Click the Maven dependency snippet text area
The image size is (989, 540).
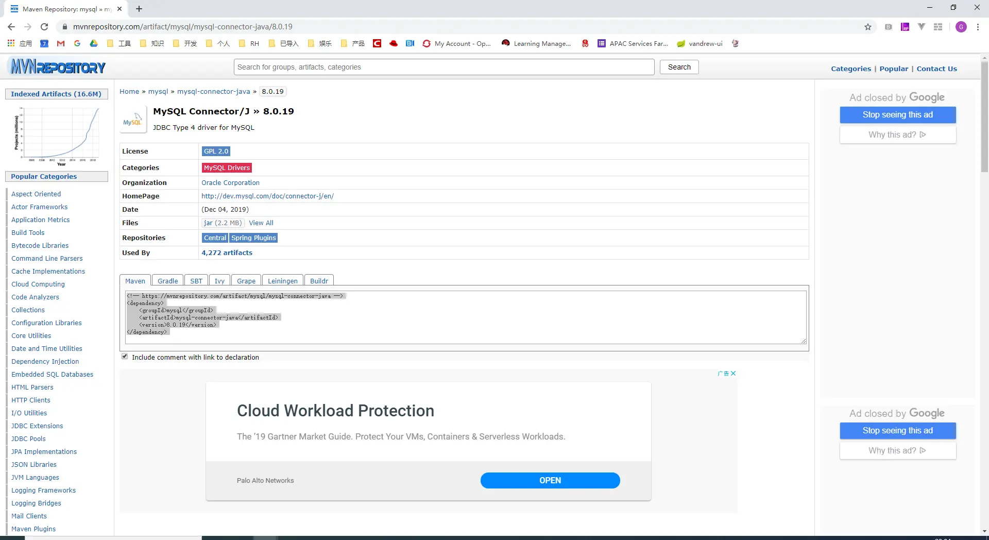(466, 317)
